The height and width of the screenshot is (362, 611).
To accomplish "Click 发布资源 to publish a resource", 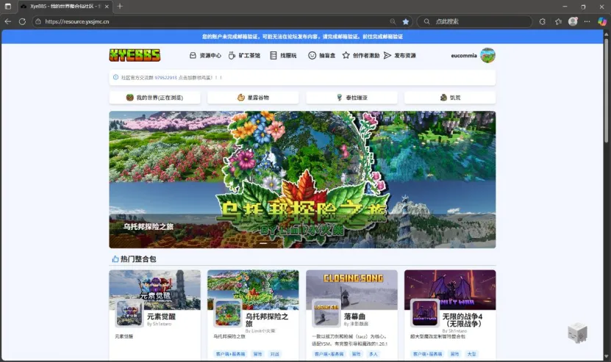I will (400, 55).
